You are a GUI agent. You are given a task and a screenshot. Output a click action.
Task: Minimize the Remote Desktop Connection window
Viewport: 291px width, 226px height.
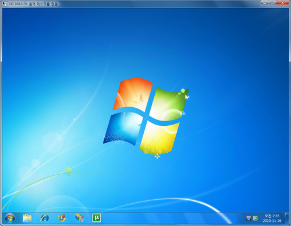[264, 3]
